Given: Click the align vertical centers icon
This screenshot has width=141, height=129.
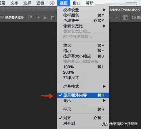Looking at the screenshot, I should [37, 18].
